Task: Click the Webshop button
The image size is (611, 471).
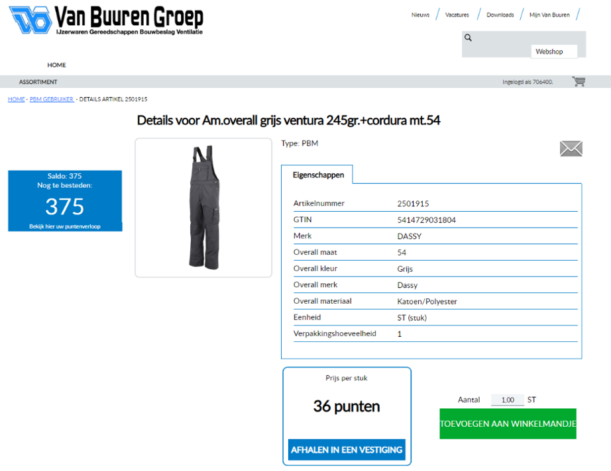Action: pos(554,52)
